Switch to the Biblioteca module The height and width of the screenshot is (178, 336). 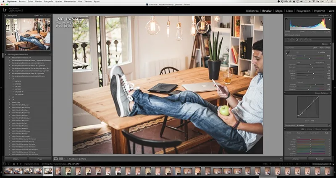point(253,10)
